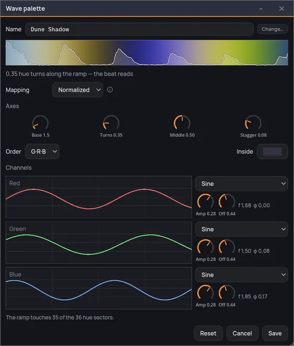294x346 pixels.
Task: Save the wave palette
Action: (275, 333)
